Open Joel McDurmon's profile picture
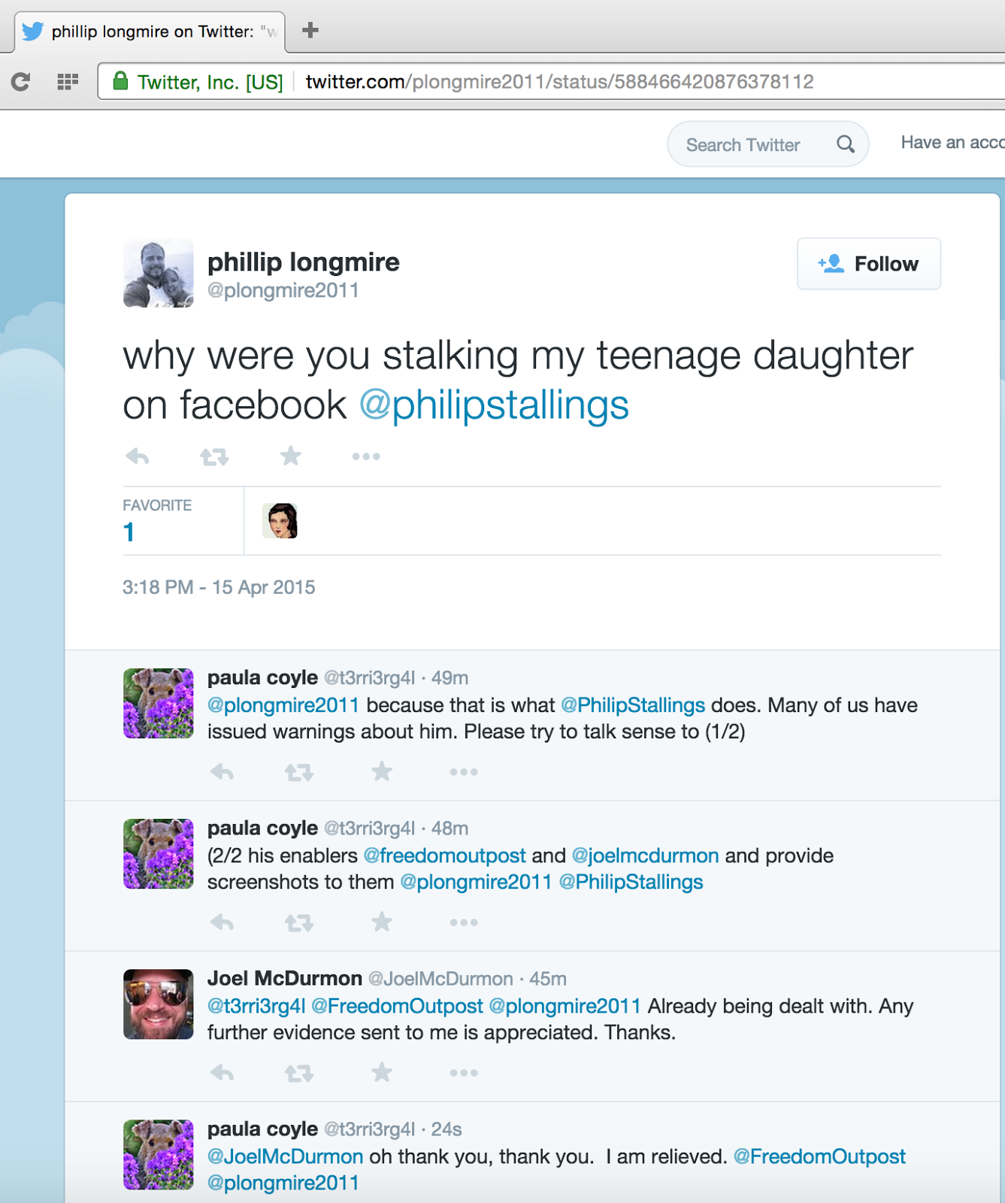1005x1203 pixels. click(159, 1005)
